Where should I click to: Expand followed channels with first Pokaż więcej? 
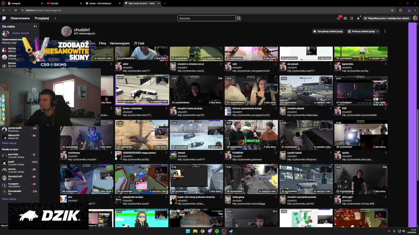[9, 143]
